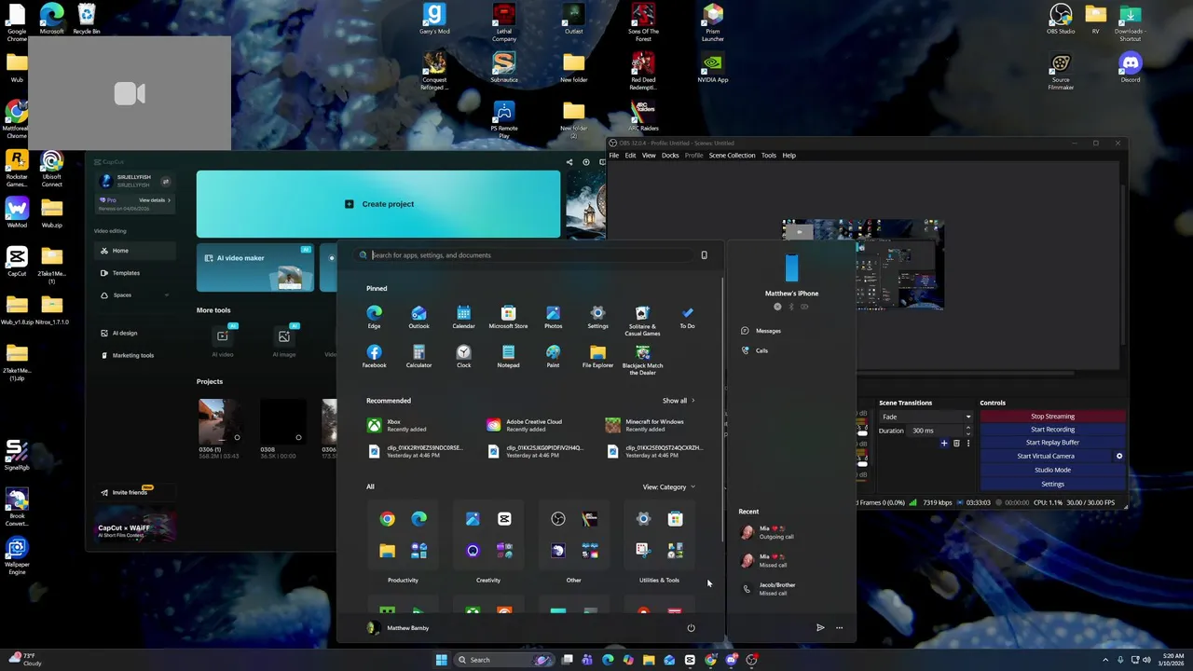Click the Windows Start button on taskbar

coord(441,660)
